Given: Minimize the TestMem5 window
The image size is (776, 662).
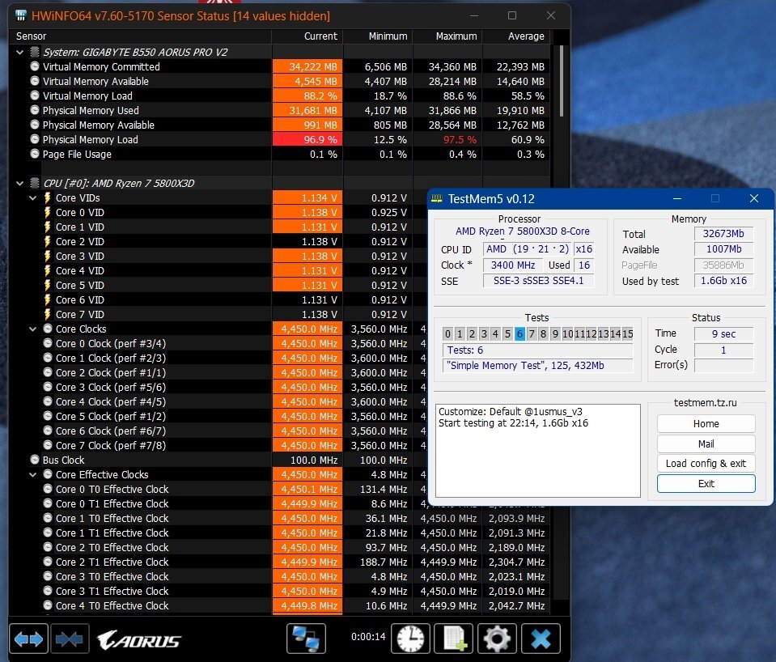Looking at the screenshot, I should coord(677,198).
